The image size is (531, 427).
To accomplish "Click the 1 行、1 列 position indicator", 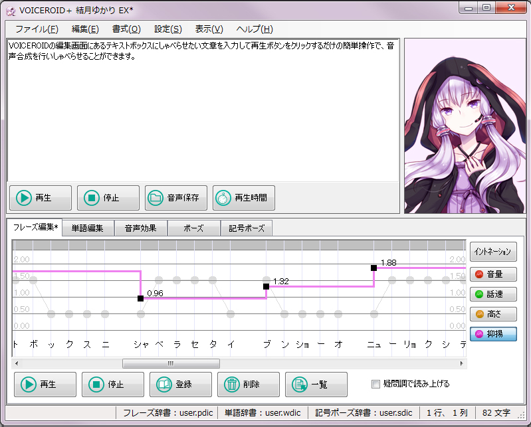I will [447, 413].
